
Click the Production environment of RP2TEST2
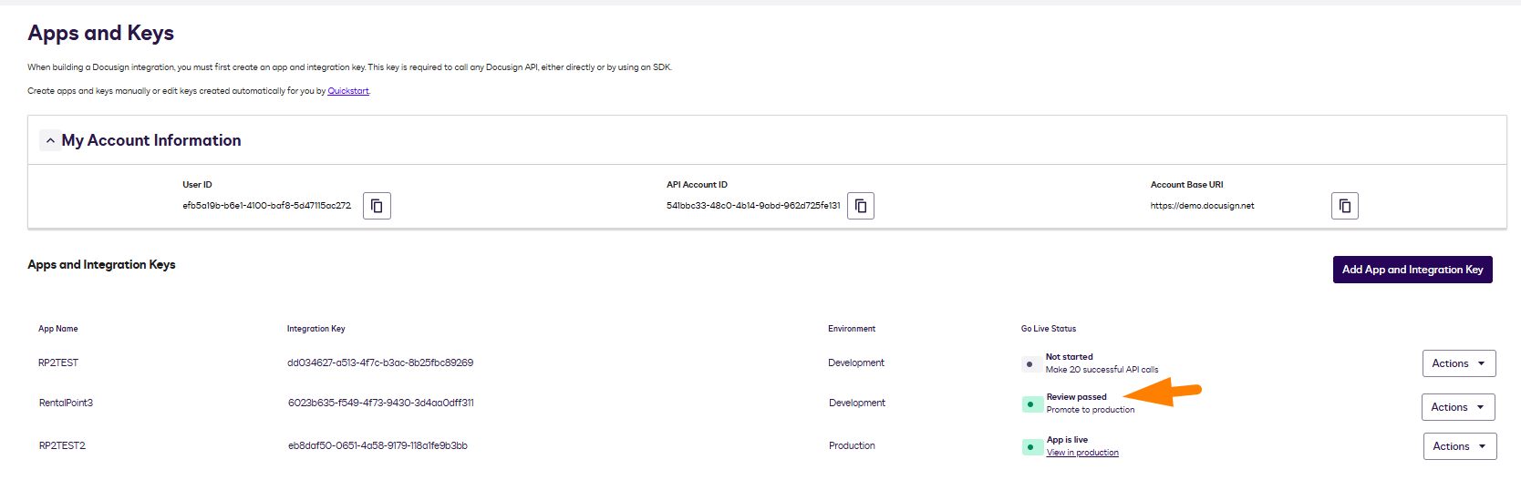(852, 445)
